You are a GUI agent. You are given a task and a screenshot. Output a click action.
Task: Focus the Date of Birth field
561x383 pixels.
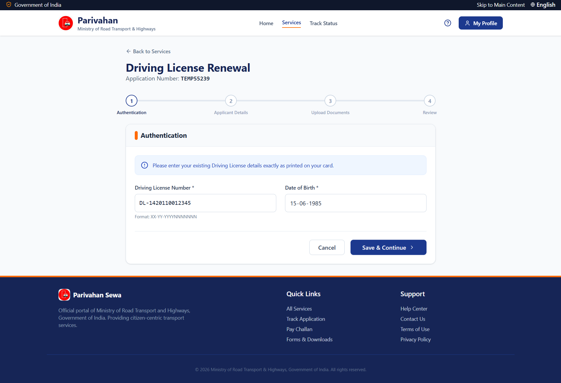[356, 203]
